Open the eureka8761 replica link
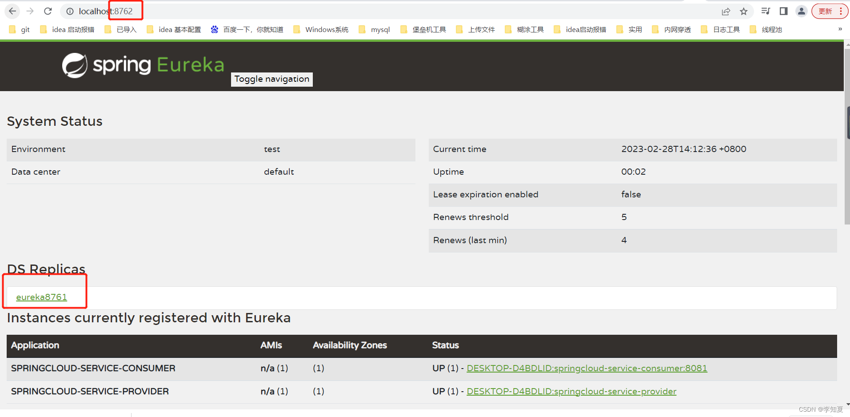 point(41,297)
